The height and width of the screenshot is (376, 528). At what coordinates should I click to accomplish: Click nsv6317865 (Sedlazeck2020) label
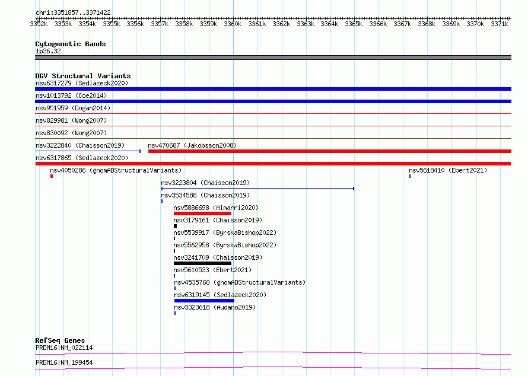[82, 158]
